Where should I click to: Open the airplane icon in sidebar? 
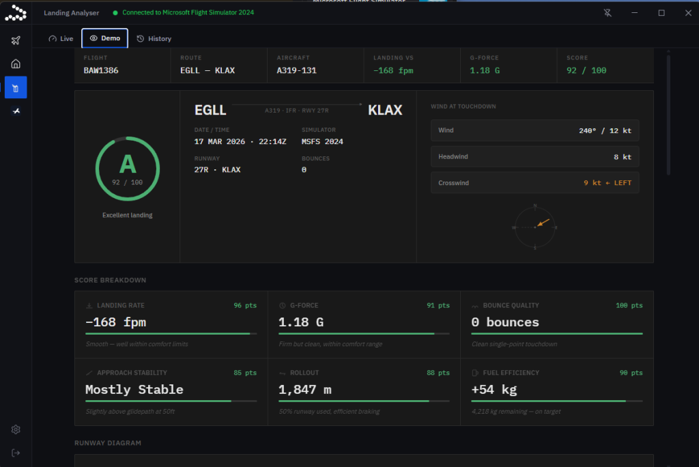point(16,40)
